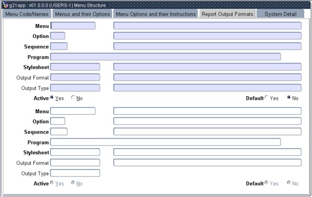This screenshot has width=312, height=197.
Task: Open Menu Options and their Instructions tab
Action: (155, 14)
